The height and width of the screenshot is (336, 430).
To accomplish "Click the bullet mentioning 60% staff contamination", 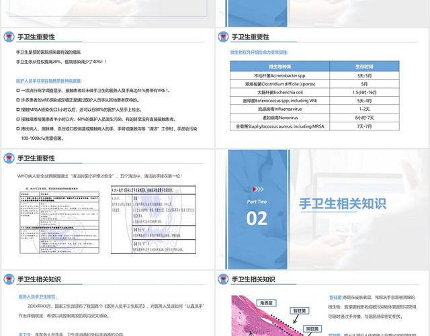I will click(x=96, y=120).
